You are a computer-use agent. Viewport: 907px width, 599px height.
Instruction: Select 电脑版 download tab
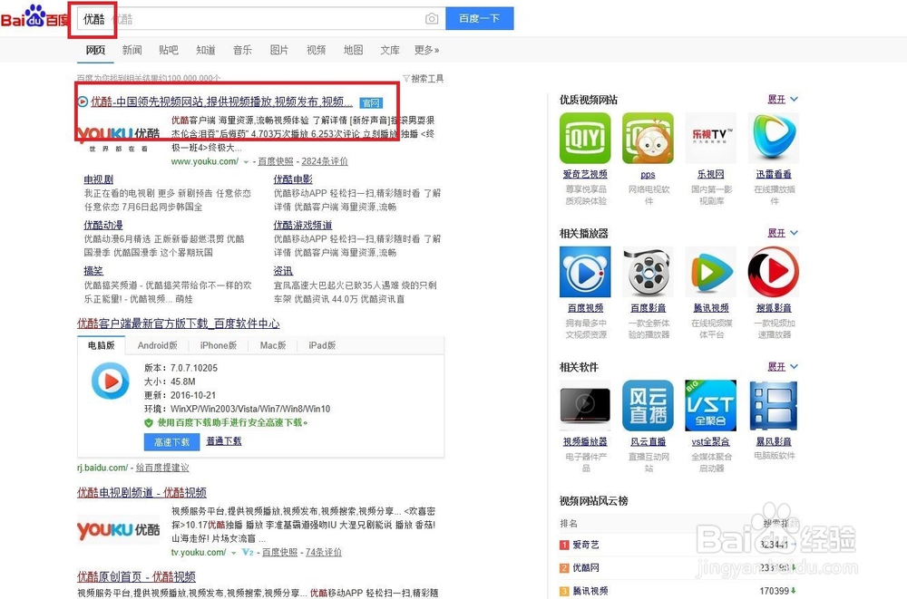coord(102,345)
